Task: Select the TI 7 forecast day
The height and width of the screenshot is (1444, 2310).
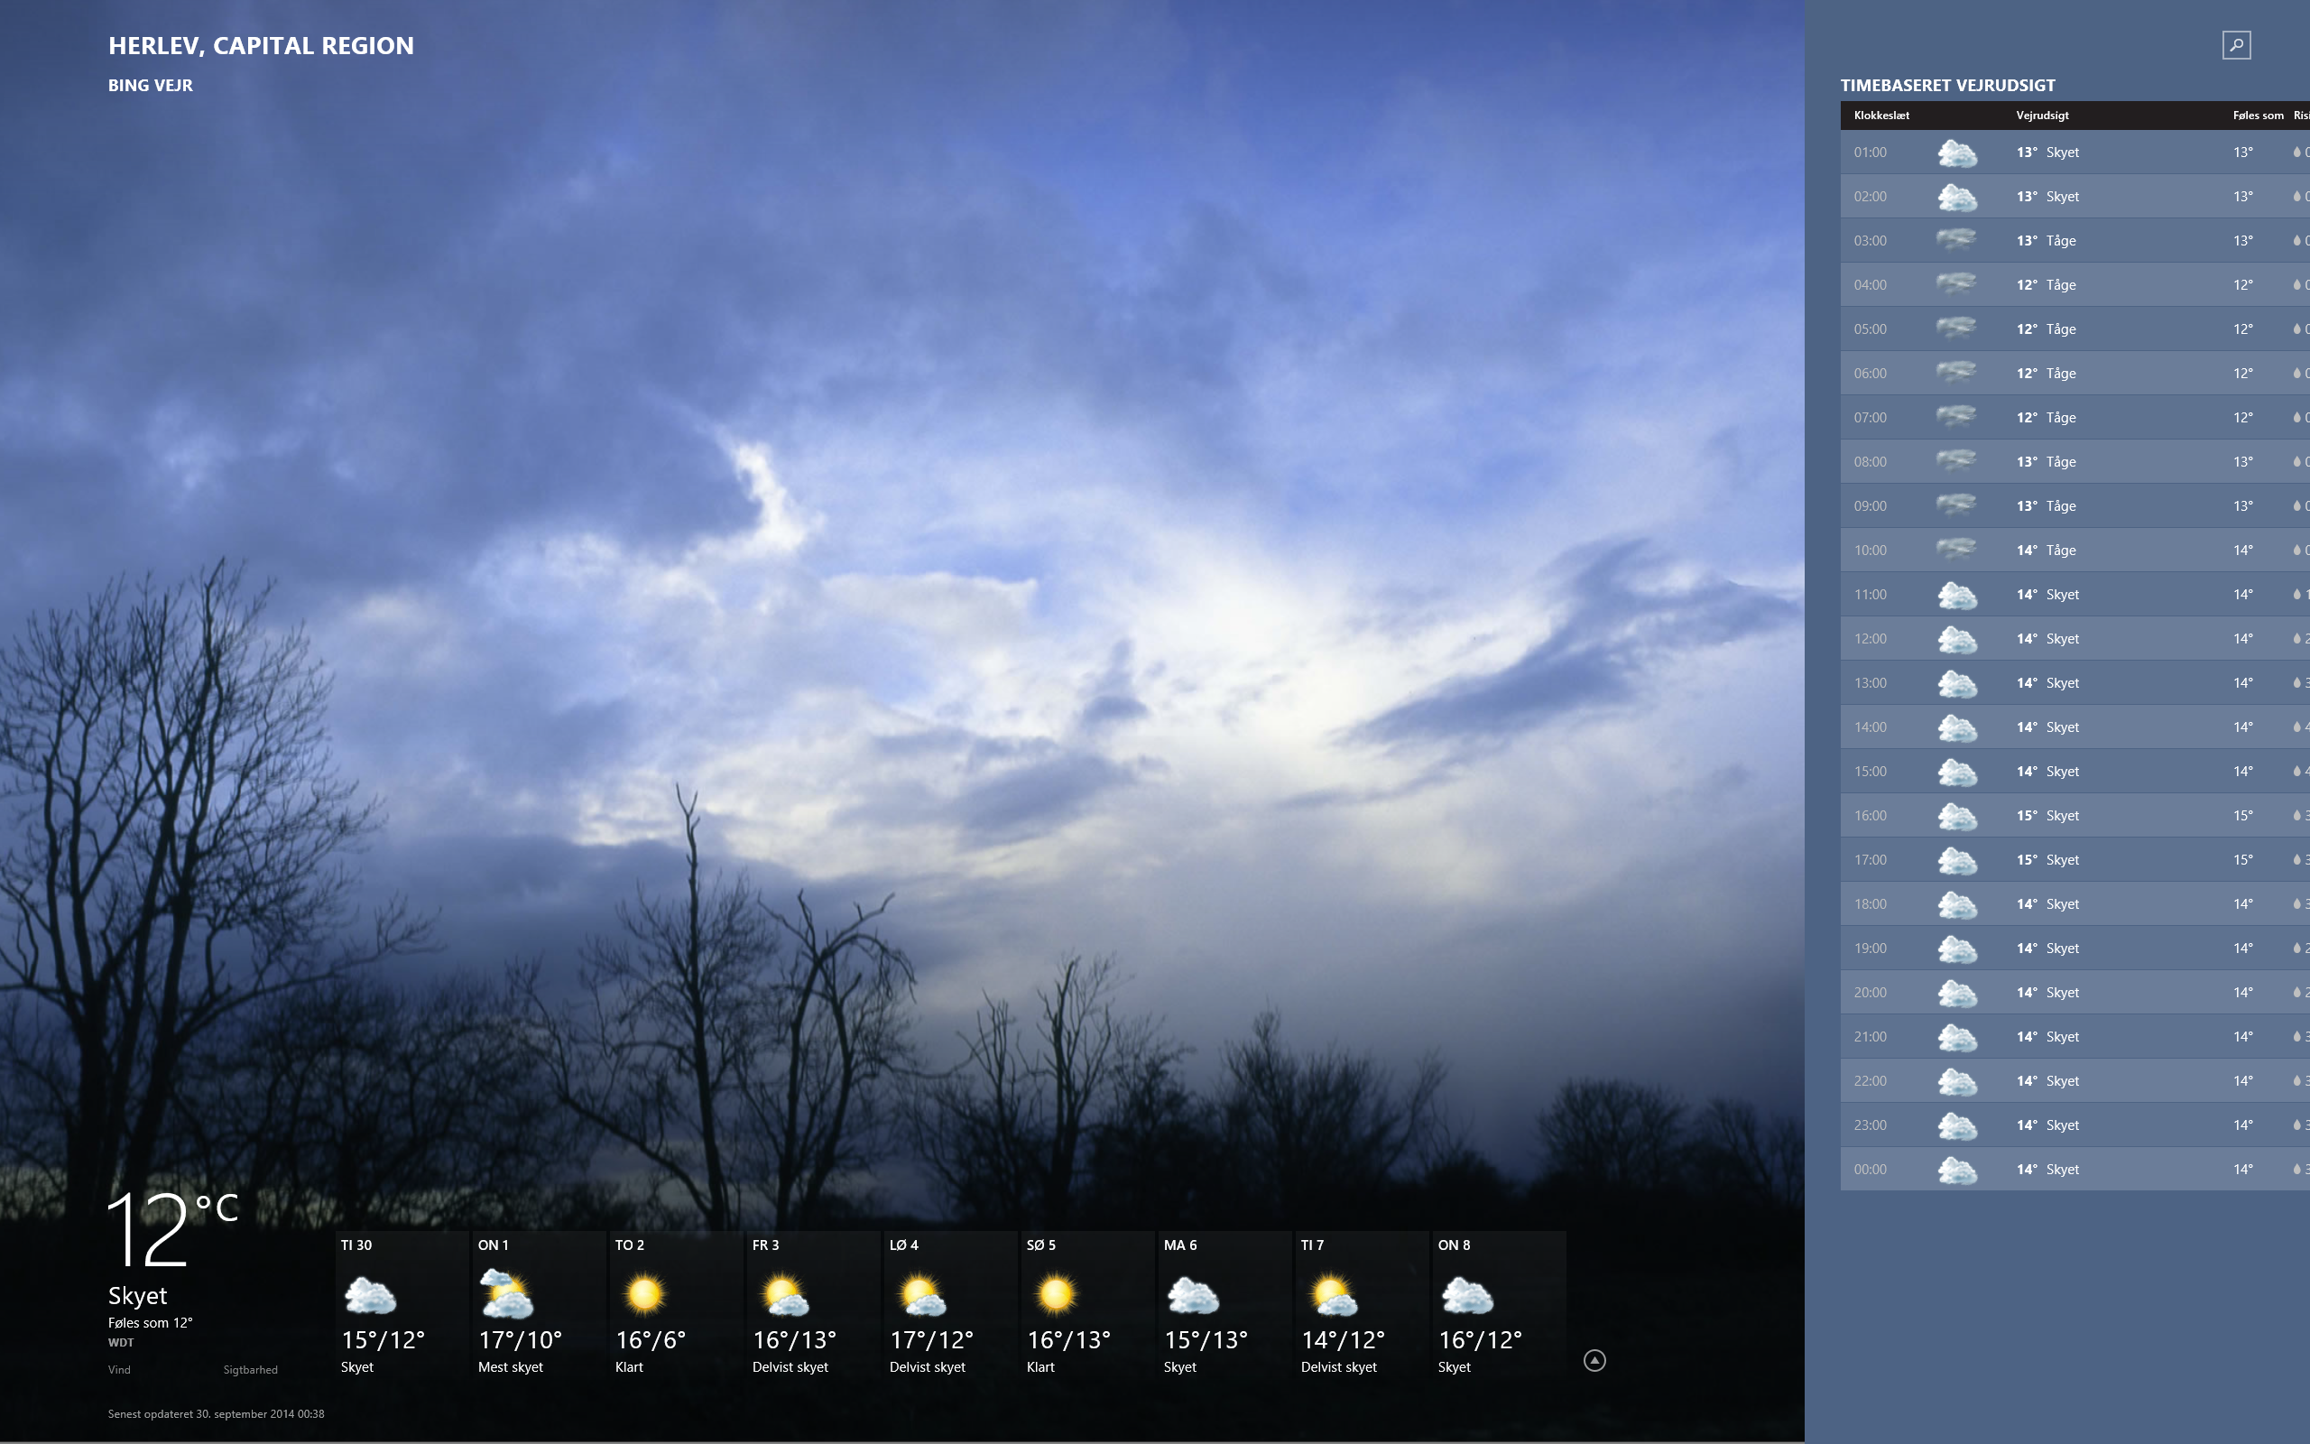Action: tap(1359, 1305)
